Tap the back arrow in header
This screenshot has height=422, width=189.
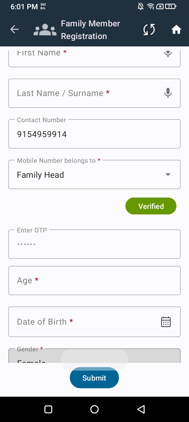click(14, 29)
